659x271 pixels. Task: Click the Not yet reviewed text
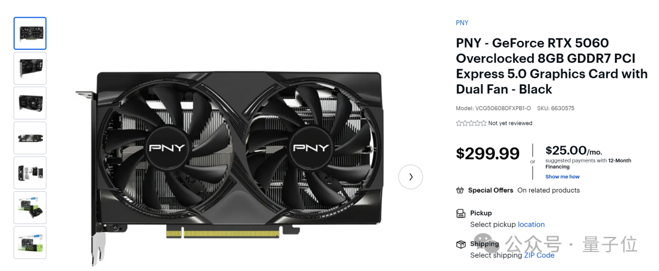coord(510,124)
